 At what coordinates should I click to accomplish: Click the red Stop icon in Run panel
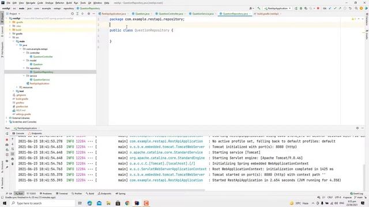[x=7, y=140]
